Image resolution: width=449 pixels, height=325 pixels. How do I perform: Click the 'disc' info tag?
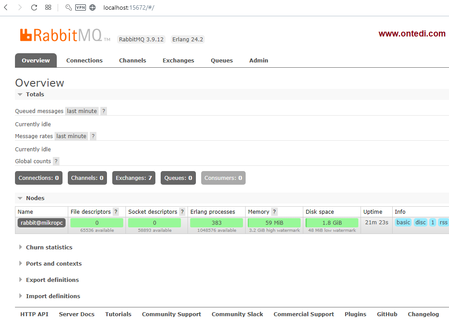click(421, 222)
